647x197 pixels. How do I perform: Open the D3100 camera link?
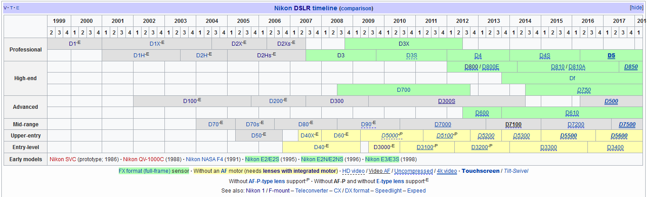click(425, 147)
